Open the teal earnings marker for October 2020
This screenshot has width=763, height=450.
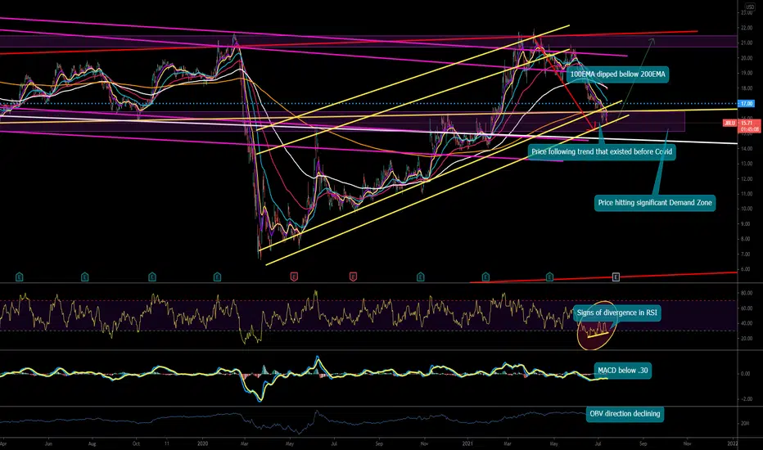tap(421, 277)
